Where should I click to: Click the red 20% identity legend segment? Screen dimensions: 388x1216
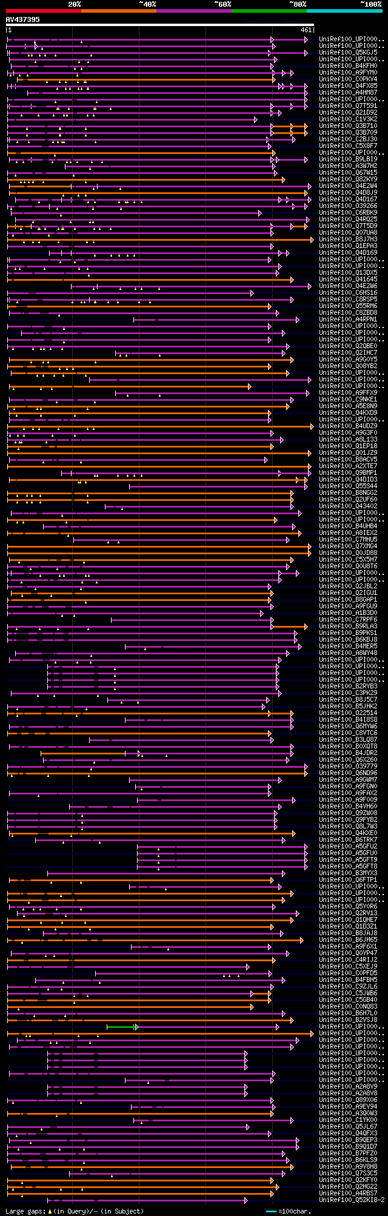tap(44, 10)
